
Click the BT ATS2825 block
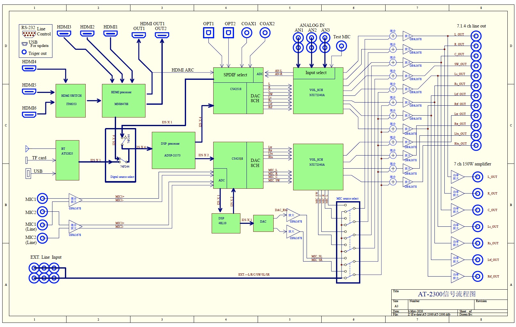pos(67,160)
